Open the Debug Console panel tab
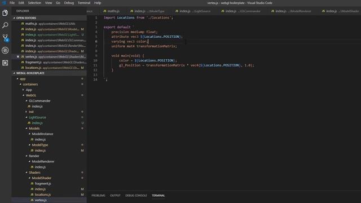This screenshot has width=361, height=203. (x=136, y=196)
